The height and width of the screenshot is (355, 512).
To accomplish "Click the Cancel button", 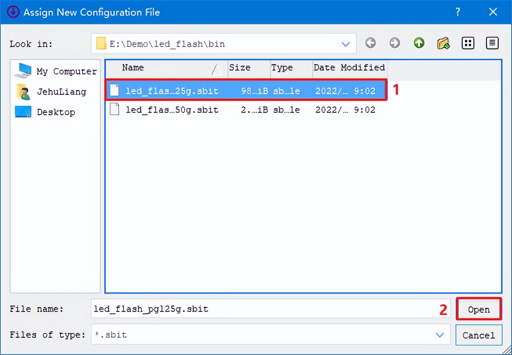I will (x=479, y=335).
